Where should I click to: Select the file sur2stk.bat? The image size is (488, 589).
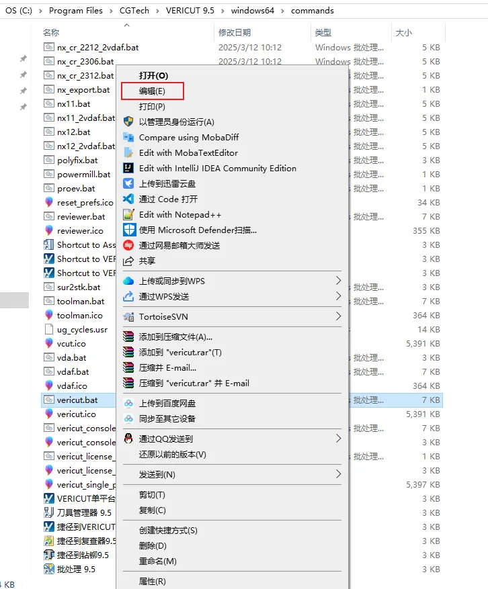pyautogui.click(x=79, y=287)
